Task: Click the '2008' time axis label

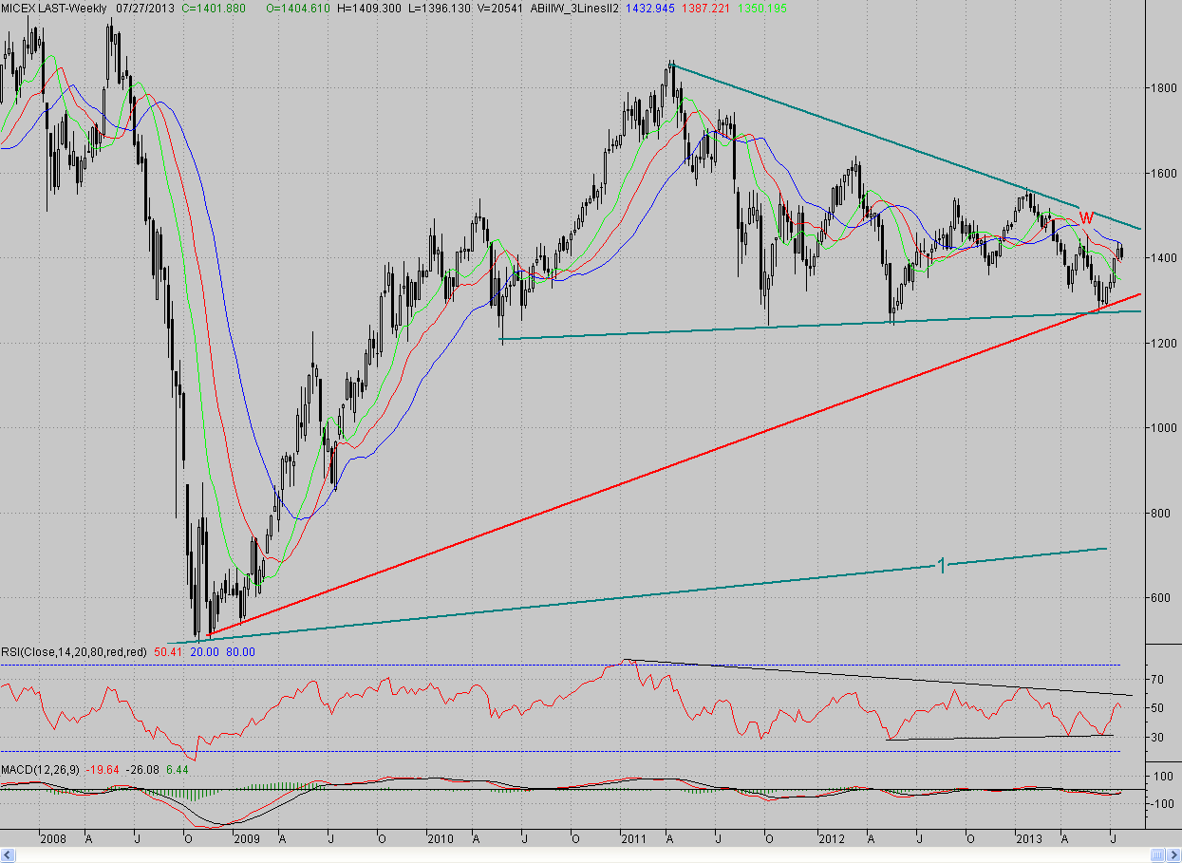Action: click(52, 839)
